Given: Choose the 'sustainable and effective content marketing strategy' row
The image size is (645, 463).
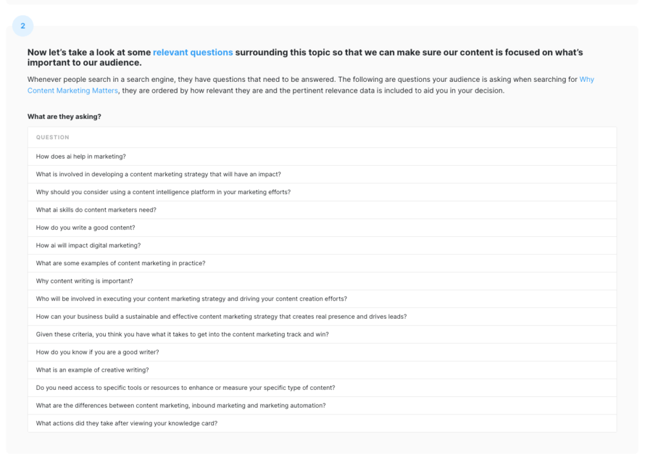Looking at the screenshot, I should click(x=221, y=317).
